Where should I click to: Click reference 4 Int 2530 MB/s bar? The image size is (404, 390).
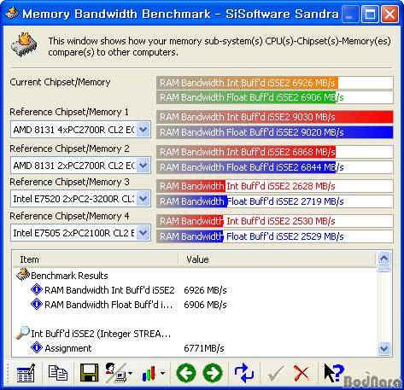pos(275,221)
